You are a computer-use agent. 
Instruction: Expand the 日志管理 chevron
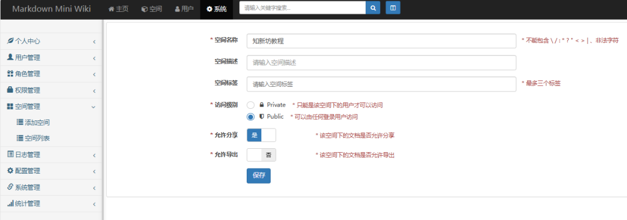94,155
